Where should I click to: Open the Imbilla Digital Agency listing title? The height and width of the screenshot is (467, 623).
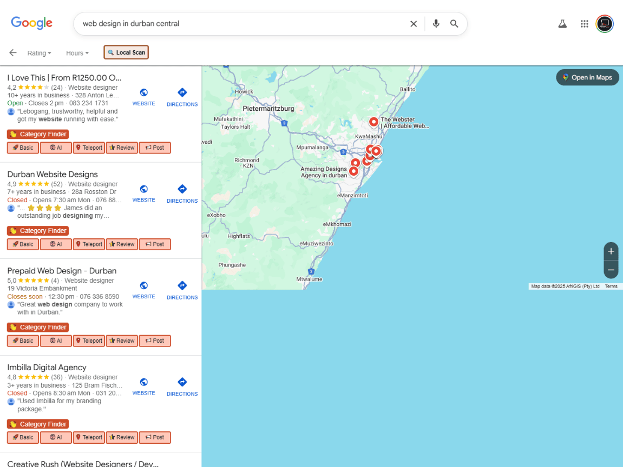[x=47, y=368]
